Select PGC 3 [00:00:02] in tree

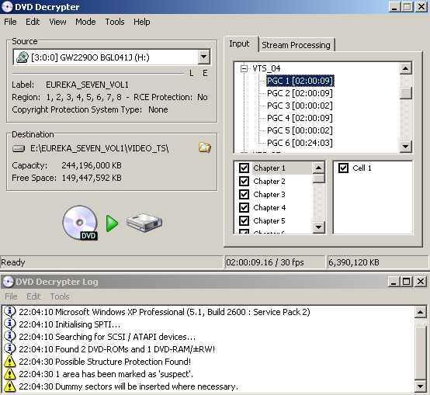[x=300, y=106]
